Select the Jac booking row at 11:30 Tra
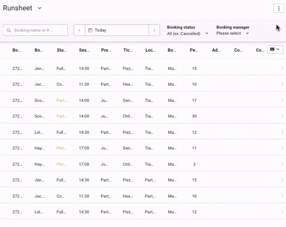Viewport: 286px width, 227px height. point(143,84)
